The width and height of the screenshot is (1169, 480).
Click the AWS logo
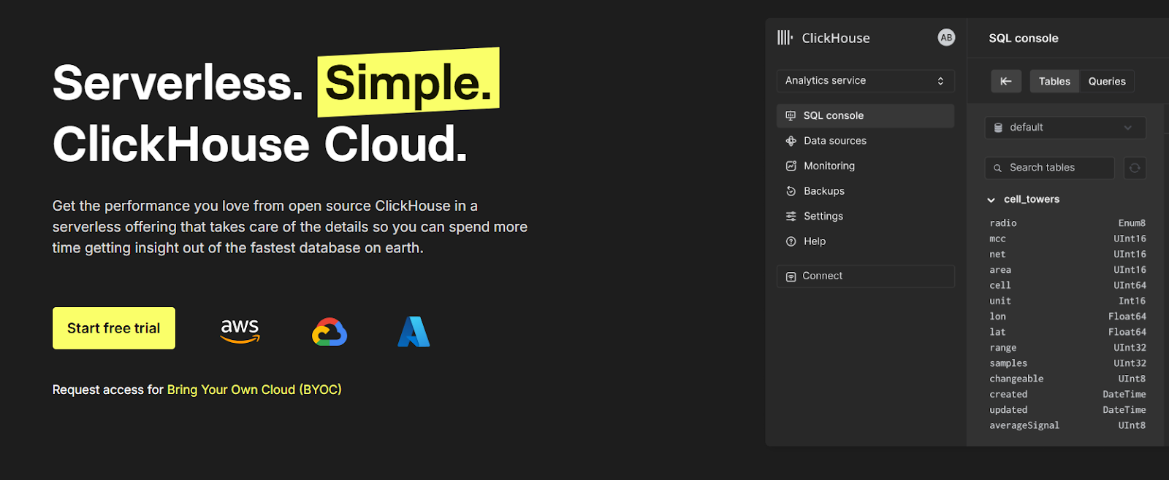point(240,330)
